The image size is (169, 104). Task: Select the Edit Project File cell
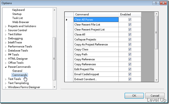[x=96, y=69]
